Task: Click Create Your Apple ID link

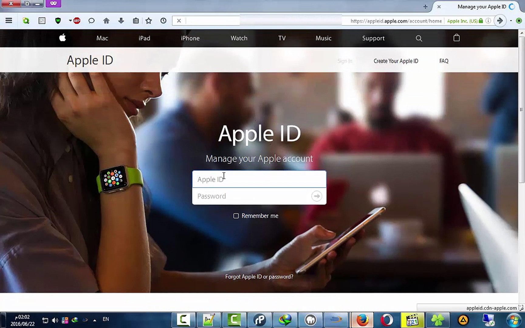Action: click(396, 61)
